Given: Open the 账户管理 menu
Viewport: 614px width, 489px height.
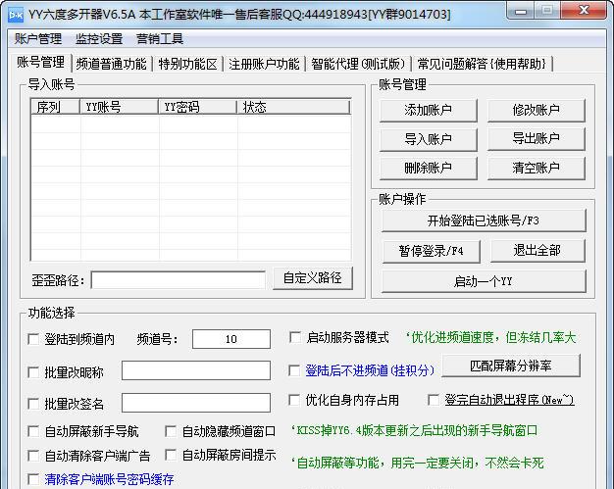Looking at the screenshot, I should click(x=38, y=39).
